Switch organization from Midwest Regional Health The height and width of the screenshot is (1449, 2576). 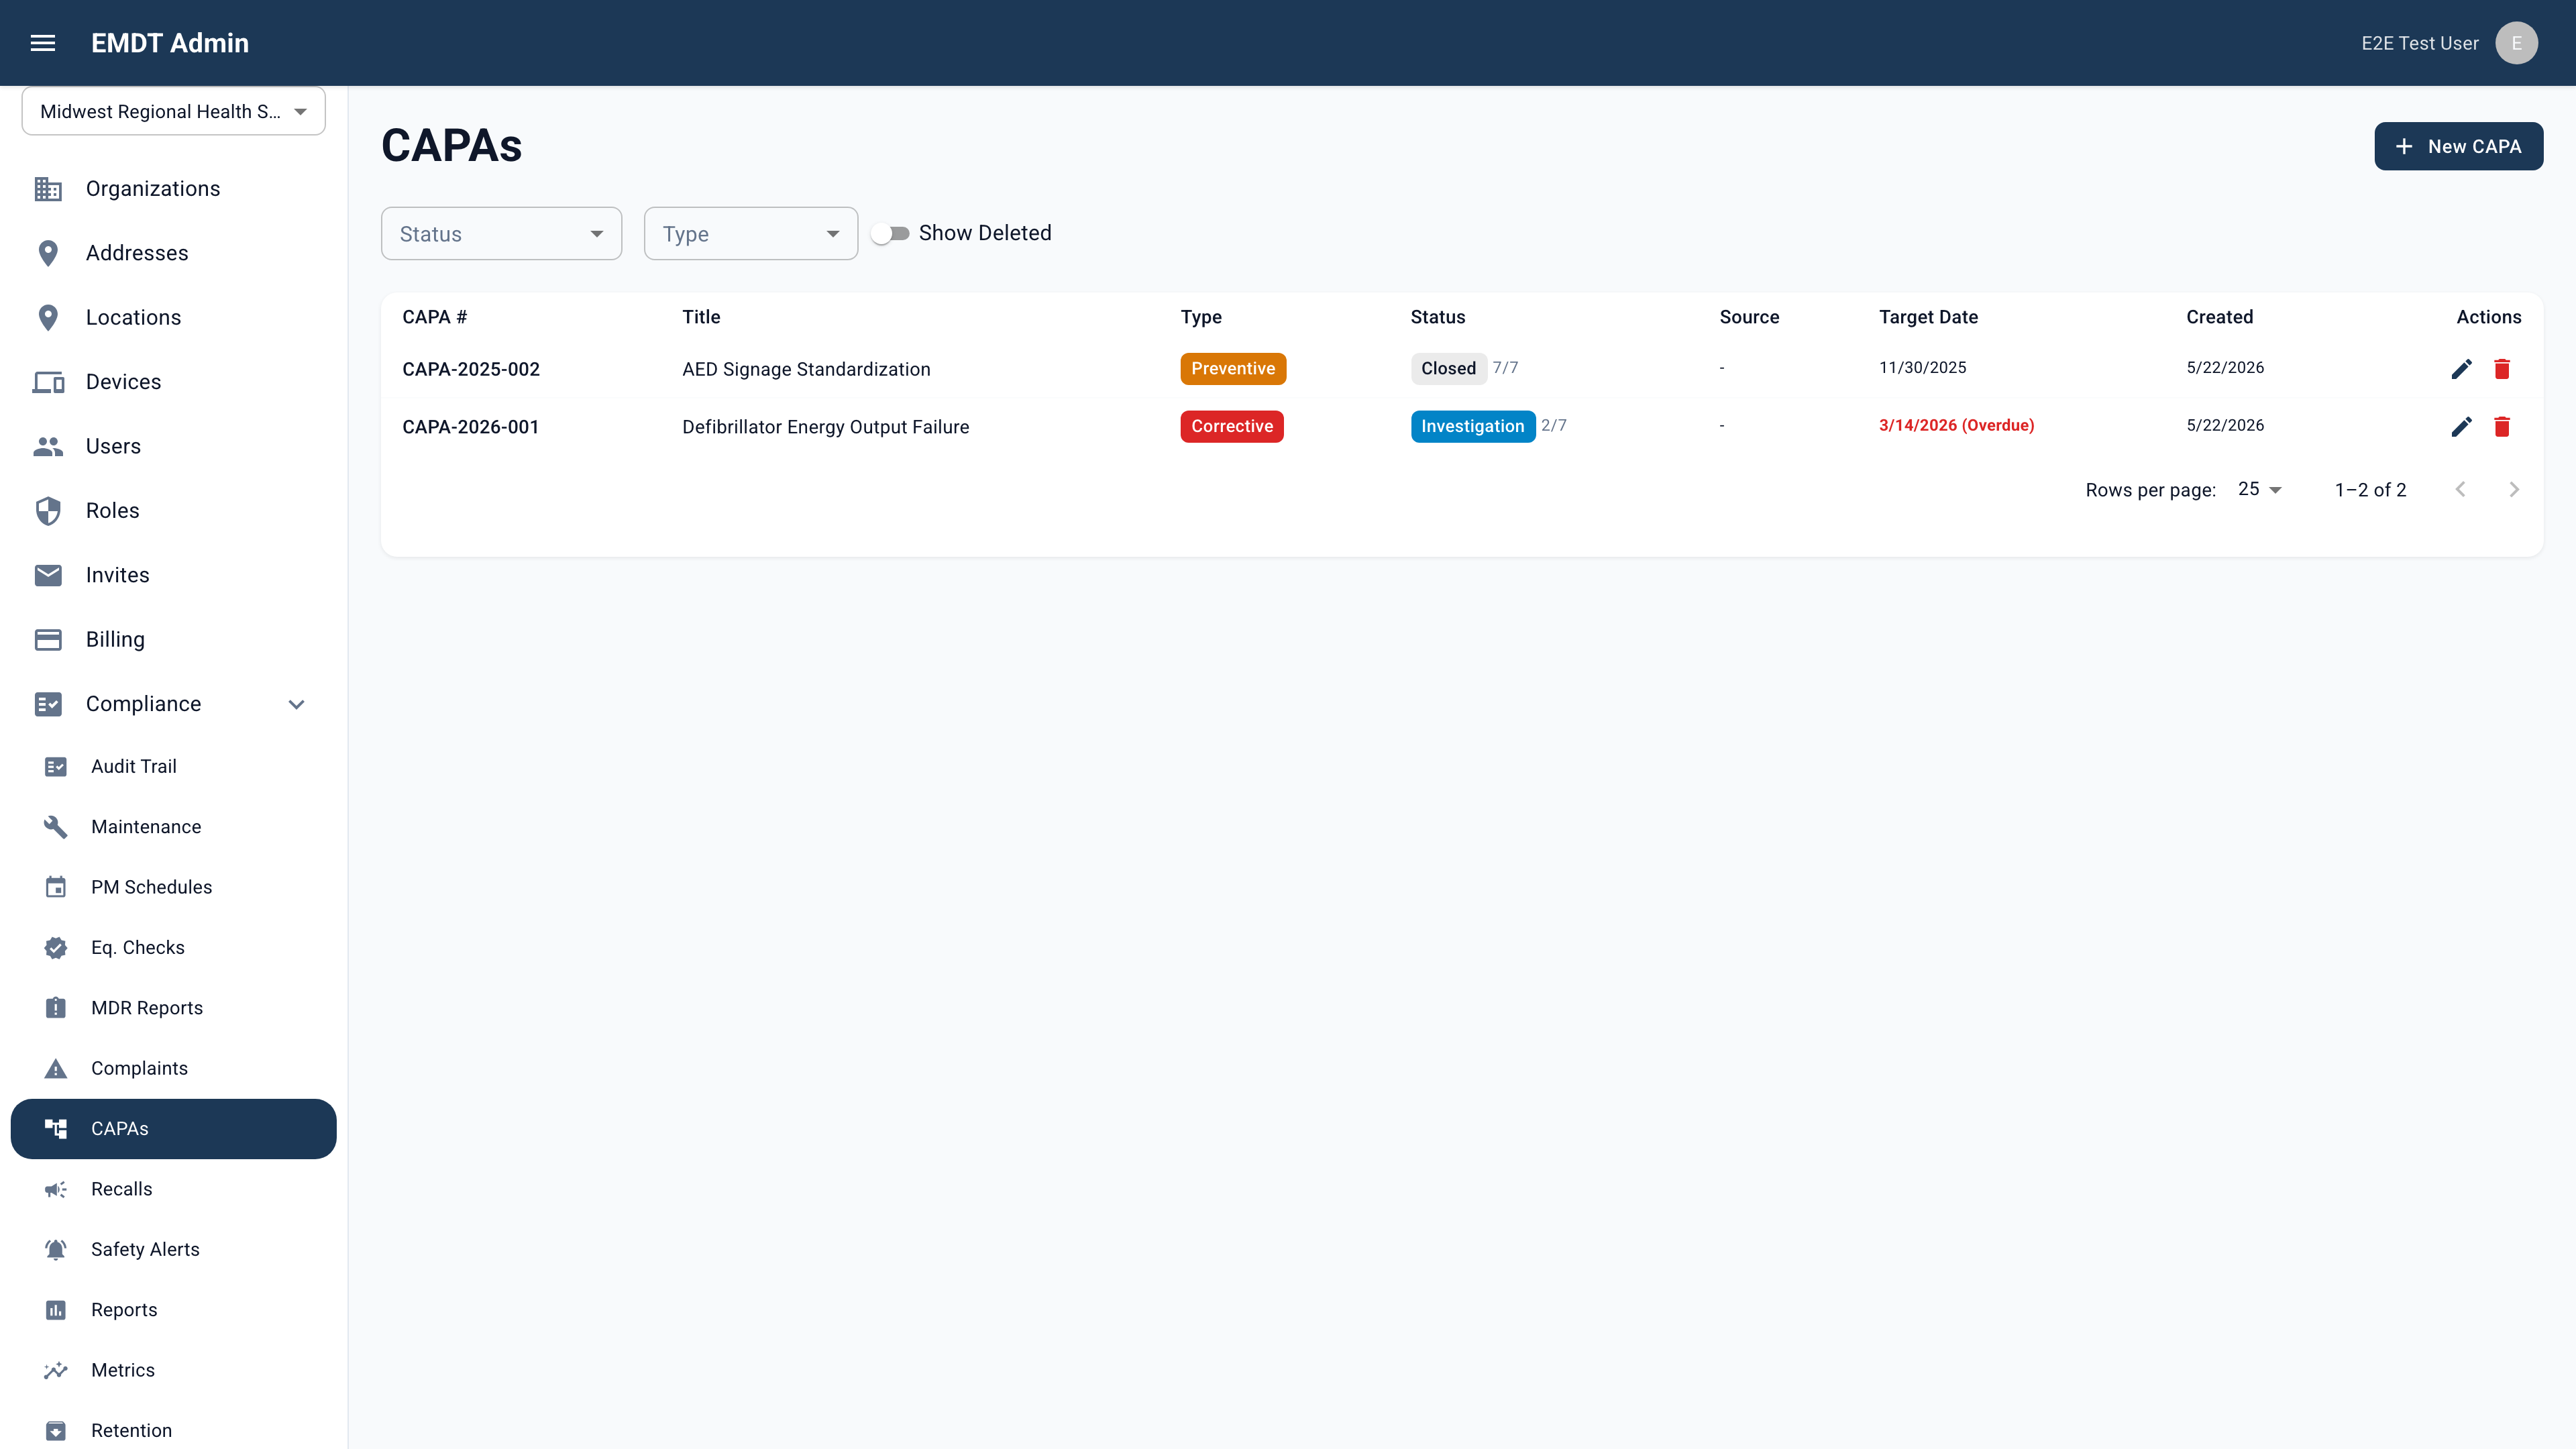point(174,111)
